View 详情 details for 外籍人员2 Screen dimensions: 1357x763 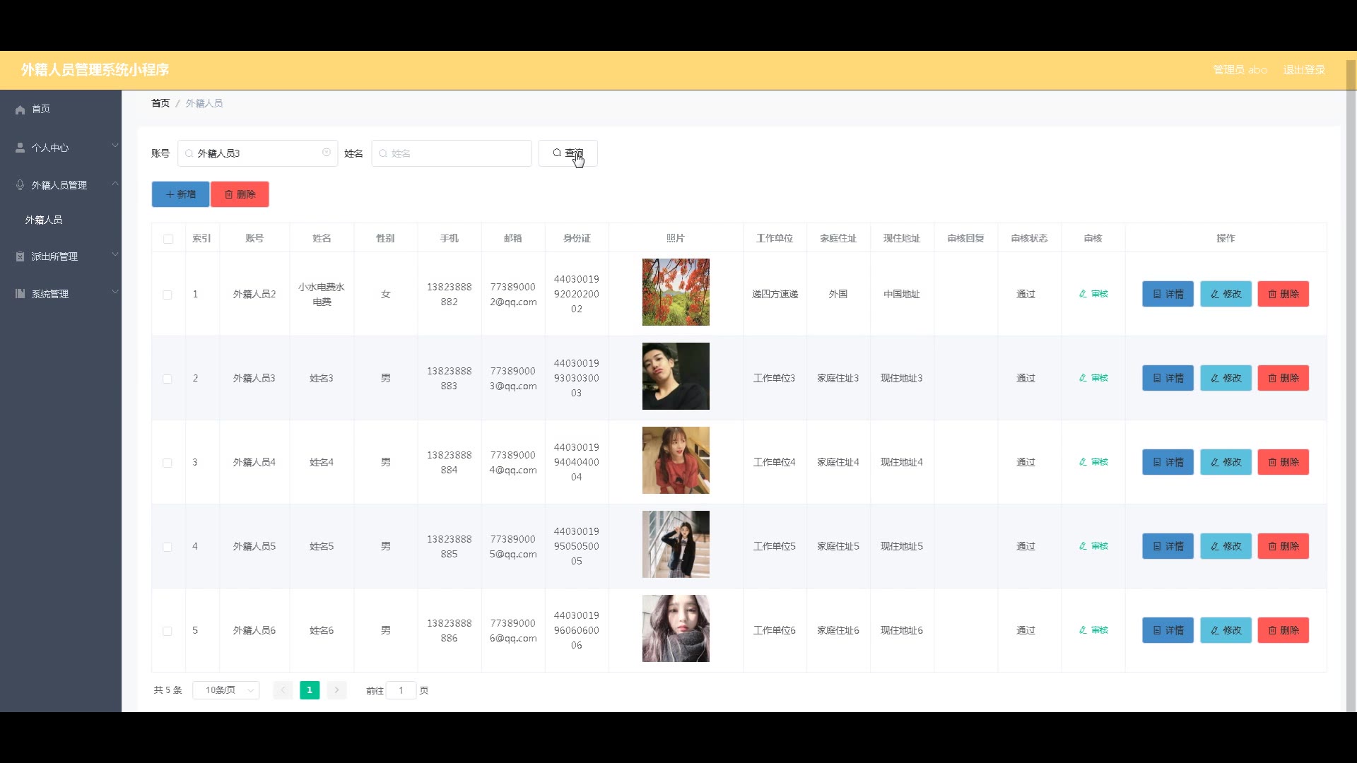1168,294
